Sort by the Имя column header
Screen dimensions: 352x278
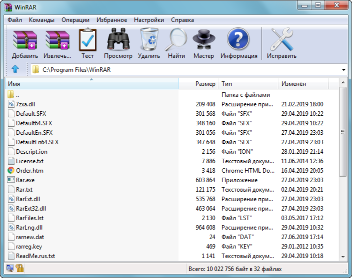(x=91, y=83)
